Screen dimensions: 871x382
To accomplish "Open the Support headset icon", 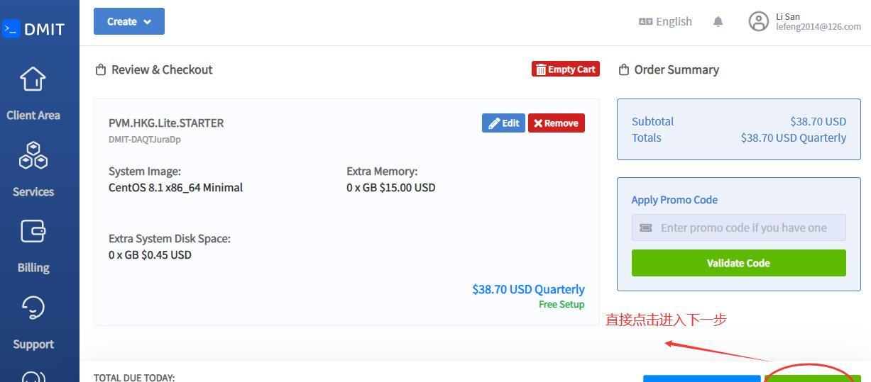I will pos(33,308).
